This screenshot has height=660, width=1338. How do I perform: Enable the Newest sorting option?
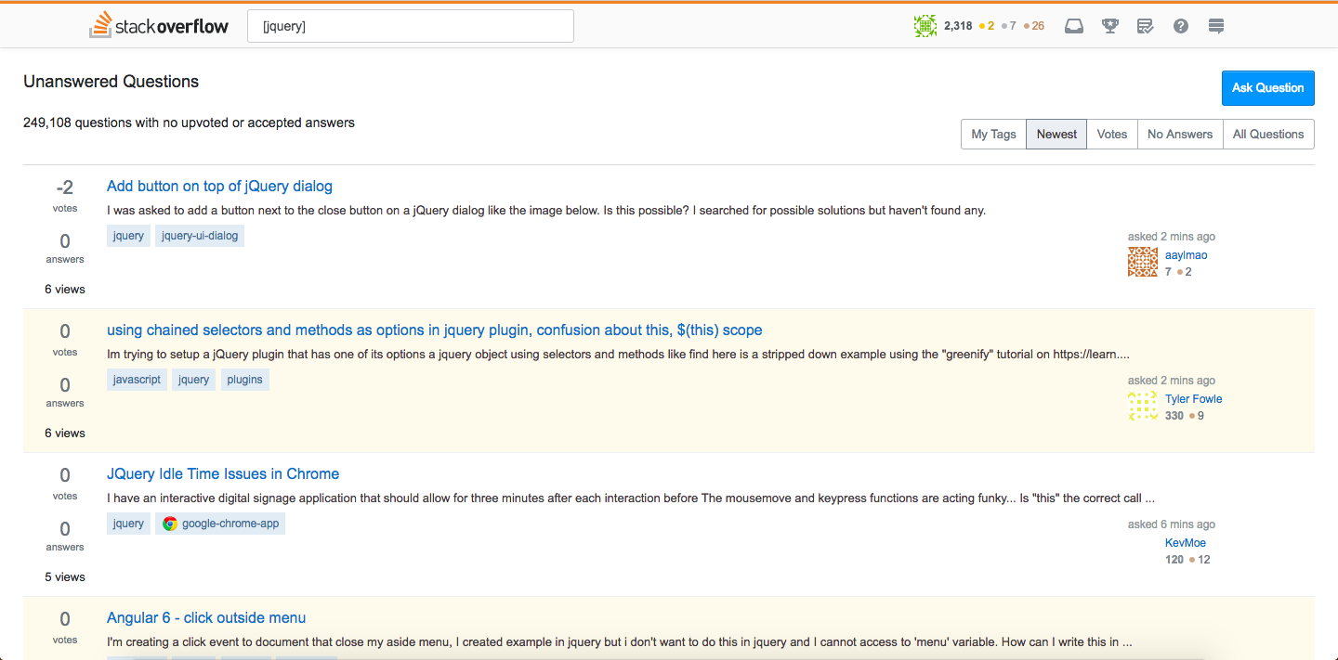pyautogui.click(x=1056, y=134)
